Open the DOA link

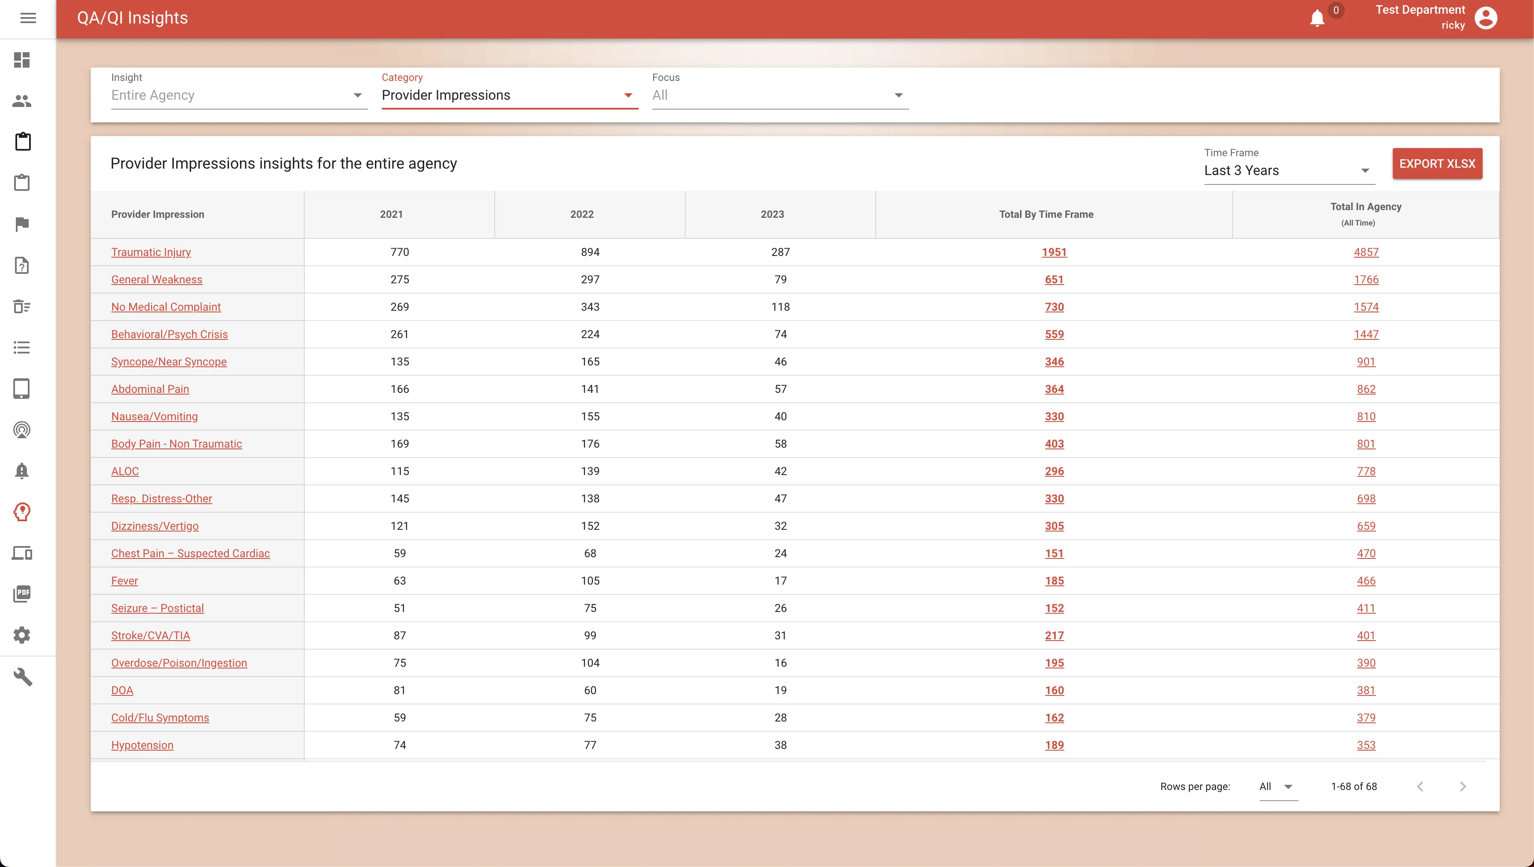click(122, 690)
